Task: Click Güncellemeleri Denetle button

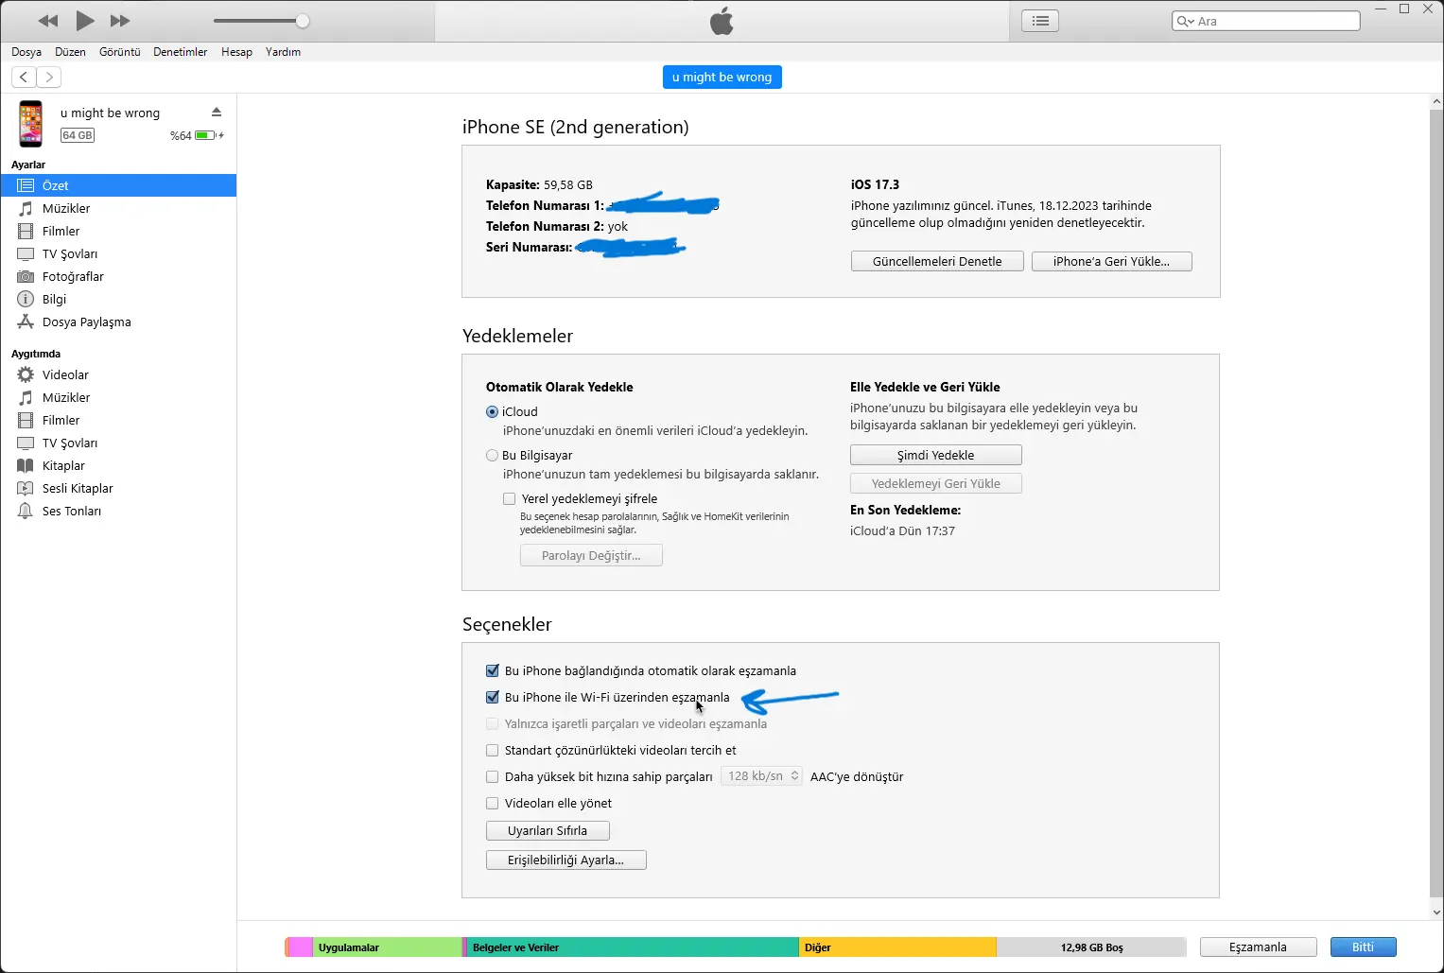Action: pos(937,261)
